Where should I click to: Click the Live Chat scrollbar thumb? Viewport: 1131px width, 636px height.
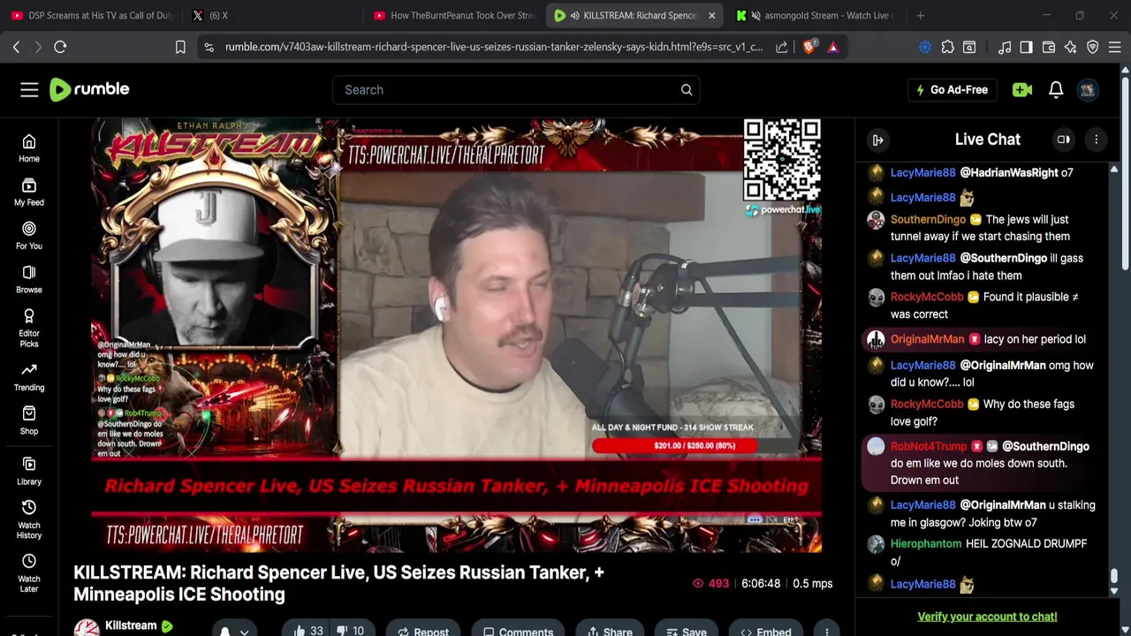[1114, 577]
